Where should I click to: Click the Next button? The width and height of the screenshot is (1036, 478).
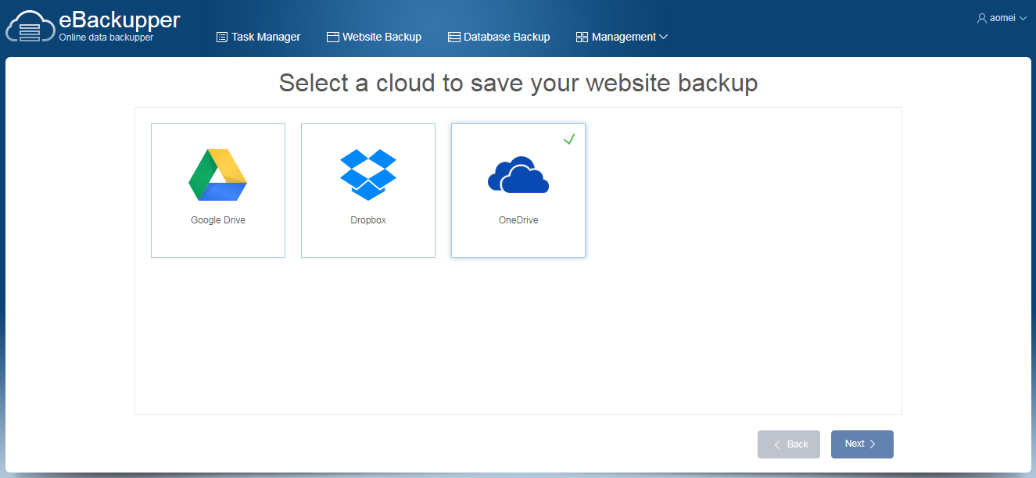862,444
